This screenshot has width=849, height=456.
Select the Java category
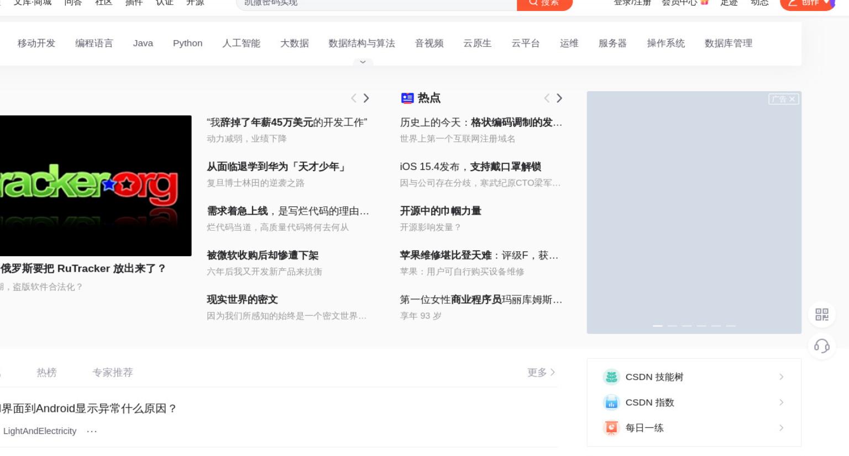click(143, 43)
